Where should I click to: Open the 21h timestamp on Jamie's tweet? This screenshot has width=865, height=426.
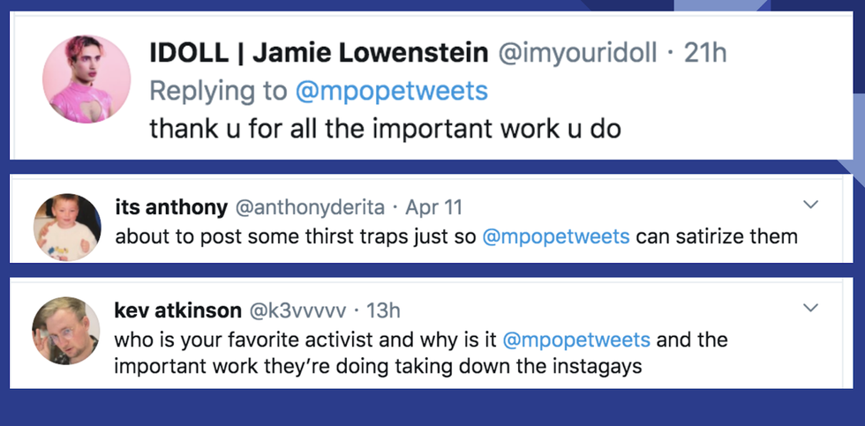pyautogui.click(x=705, y=53)
